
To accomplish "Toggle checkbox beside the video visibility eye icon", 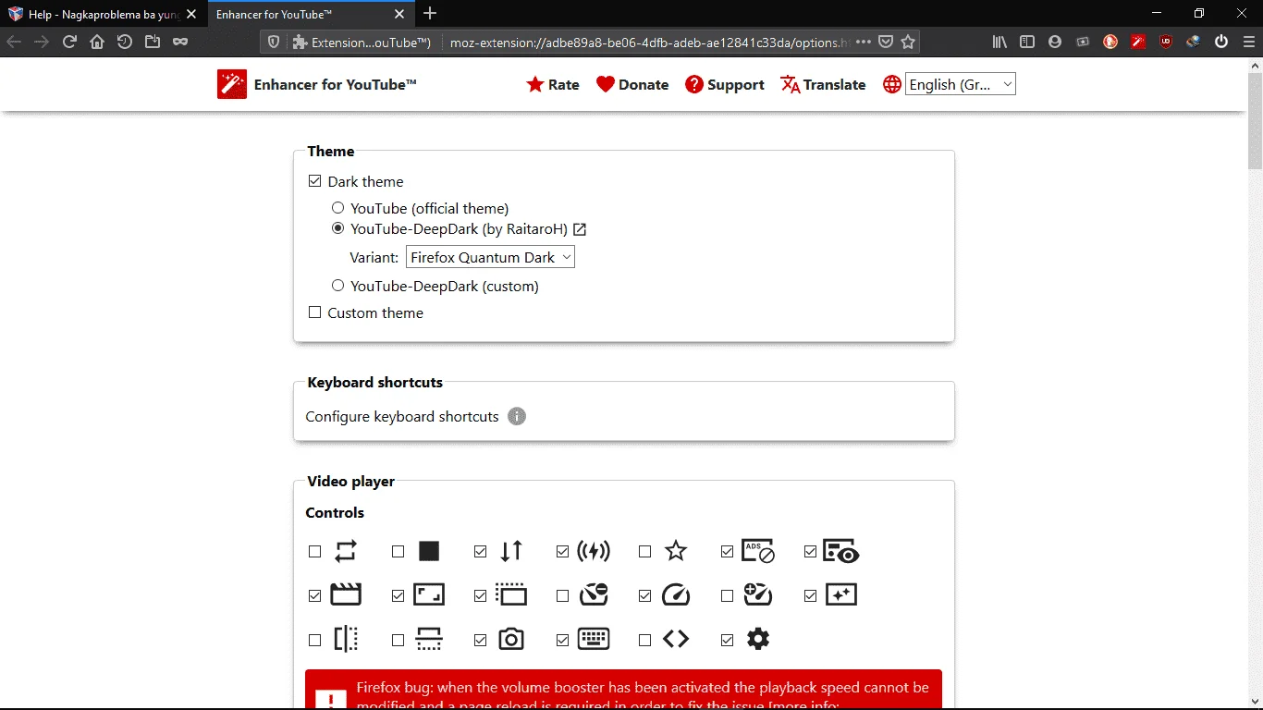I will [810, 551].
